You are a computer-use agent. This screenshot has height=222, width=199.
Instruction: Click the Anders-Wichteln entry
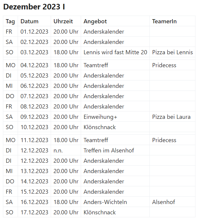[105, 202]
